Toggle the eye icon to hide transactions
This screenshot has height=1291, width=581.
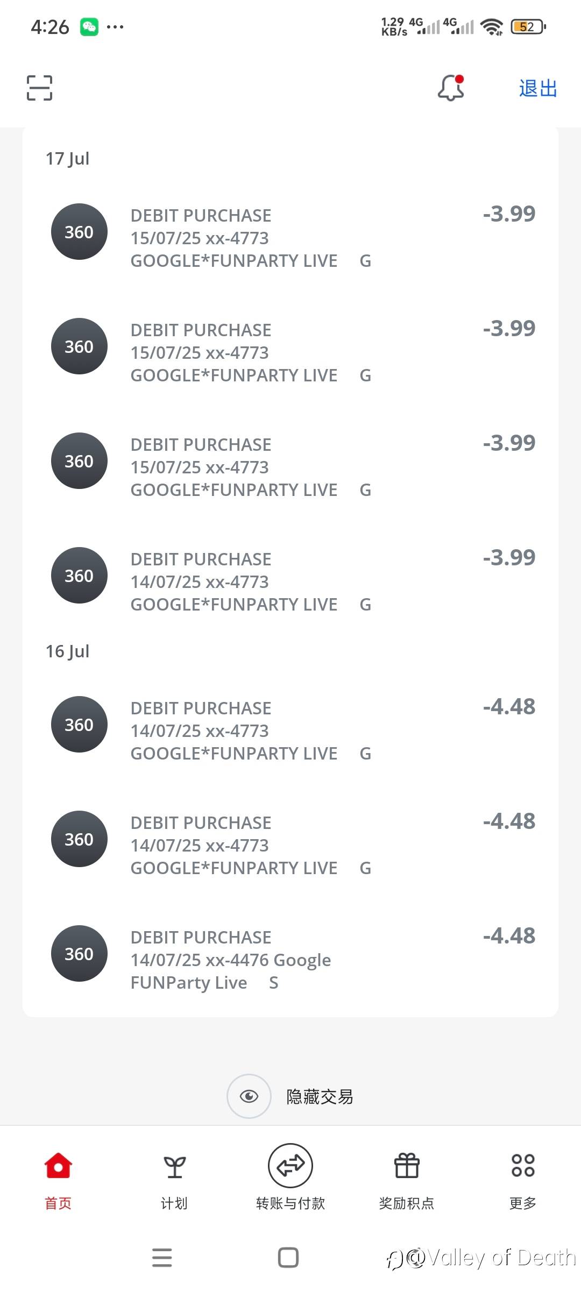pyautogui.click(x=249, y=1096)
